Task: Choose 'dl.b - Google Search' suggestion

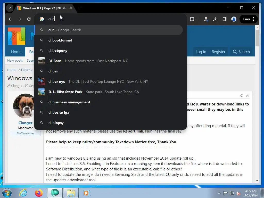Action: tap(109, 30)
